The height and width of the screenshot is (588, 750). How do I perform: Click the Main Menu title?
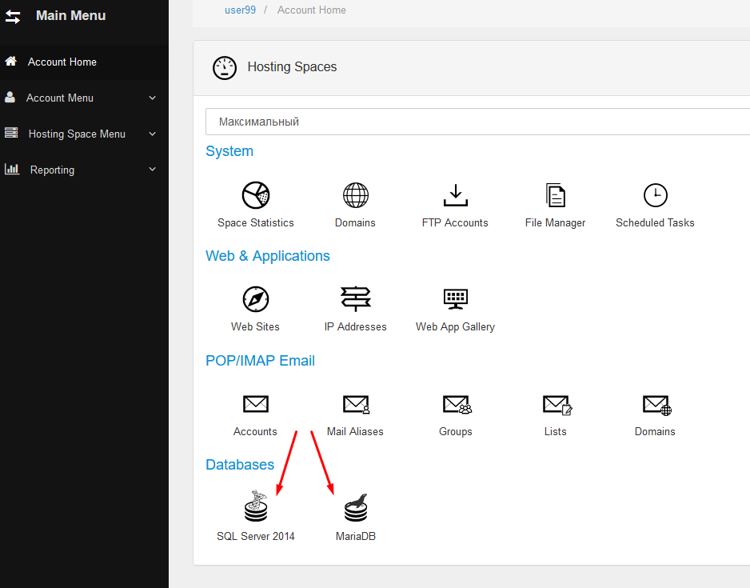tap(71, 15)
